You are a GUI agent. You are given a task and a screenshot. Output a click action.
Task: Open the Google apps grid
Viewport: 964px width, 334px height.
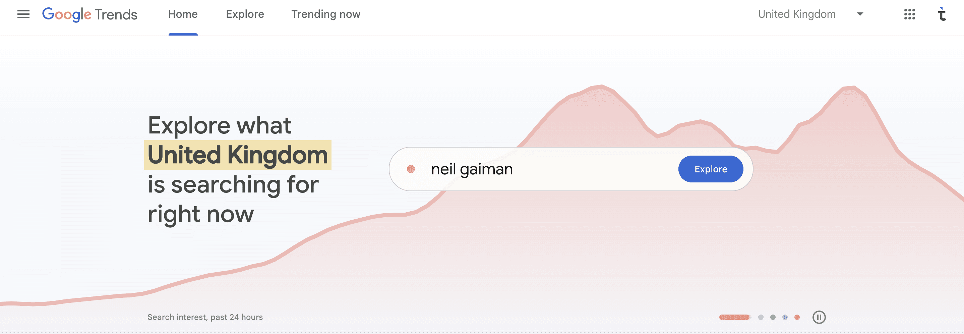coord(909,14)
